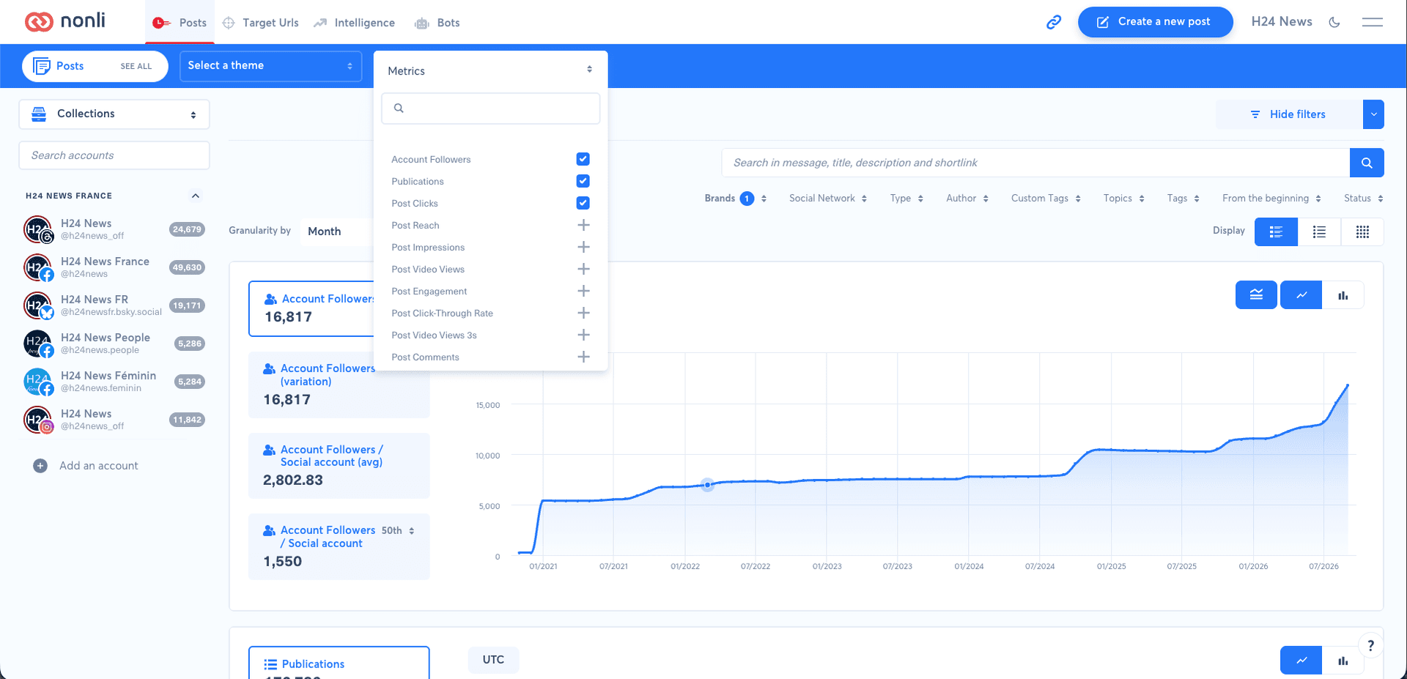Uncheck the Post Clicks metric
This screenshot has width=1407, height=679.
click(583, 203)
